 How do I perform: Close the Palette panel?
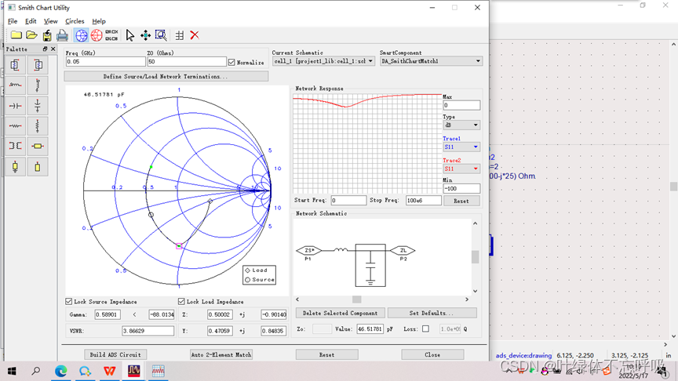[x=53, y=49]
